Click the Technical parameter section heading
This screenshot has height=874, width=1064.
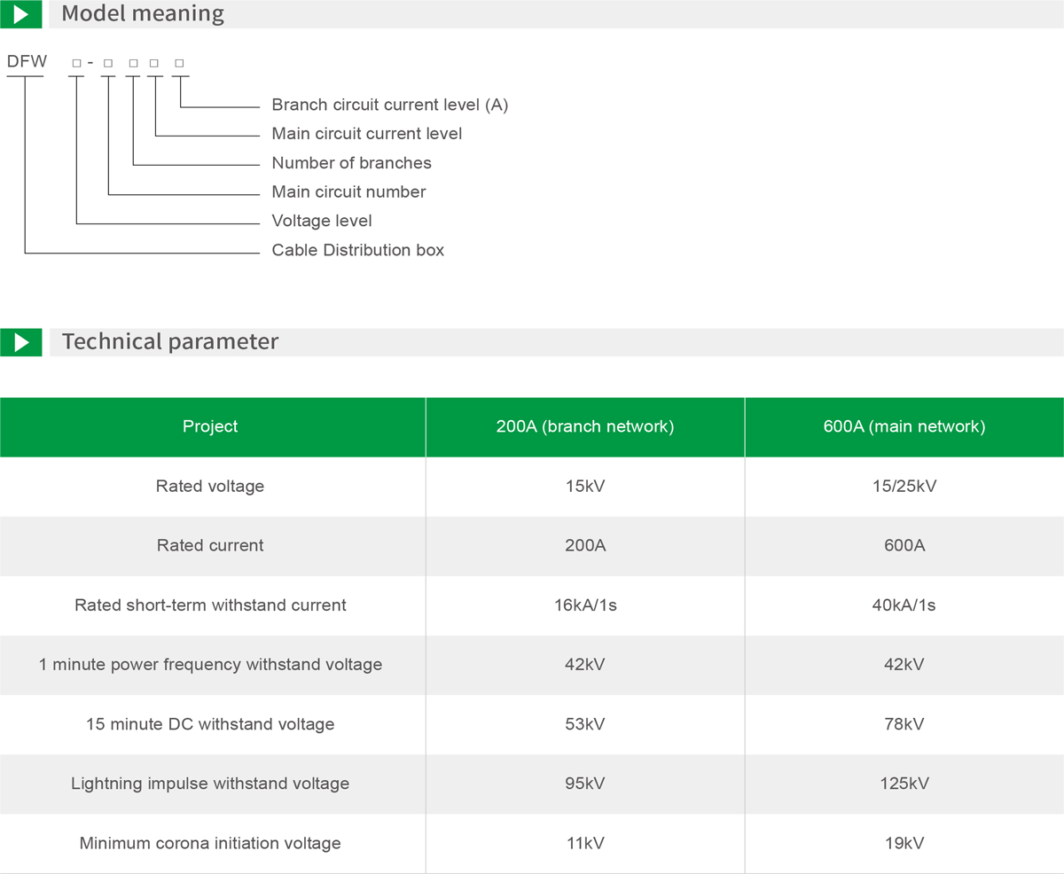[170, 342]
